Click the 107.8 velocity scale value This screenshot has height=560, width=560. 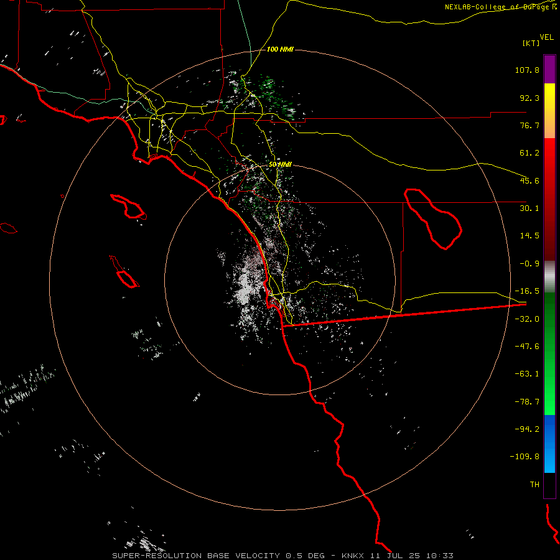click(527, 70)
